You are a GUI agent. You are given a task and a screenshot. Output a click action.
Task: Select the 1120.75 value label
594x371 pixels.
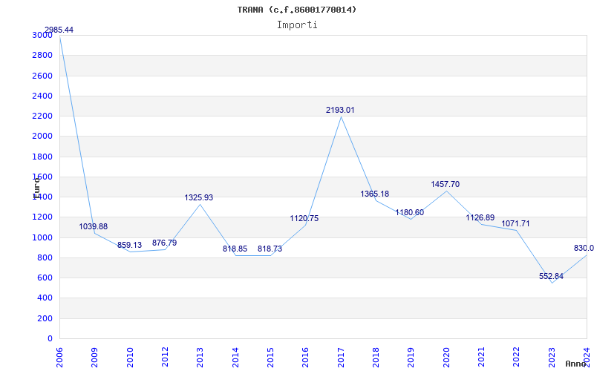304,218
